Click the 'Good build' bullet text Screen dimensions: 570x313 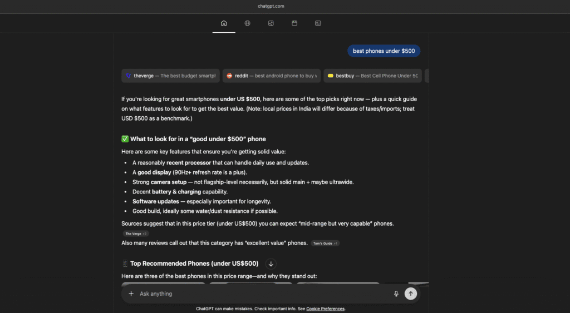(205, 211)
